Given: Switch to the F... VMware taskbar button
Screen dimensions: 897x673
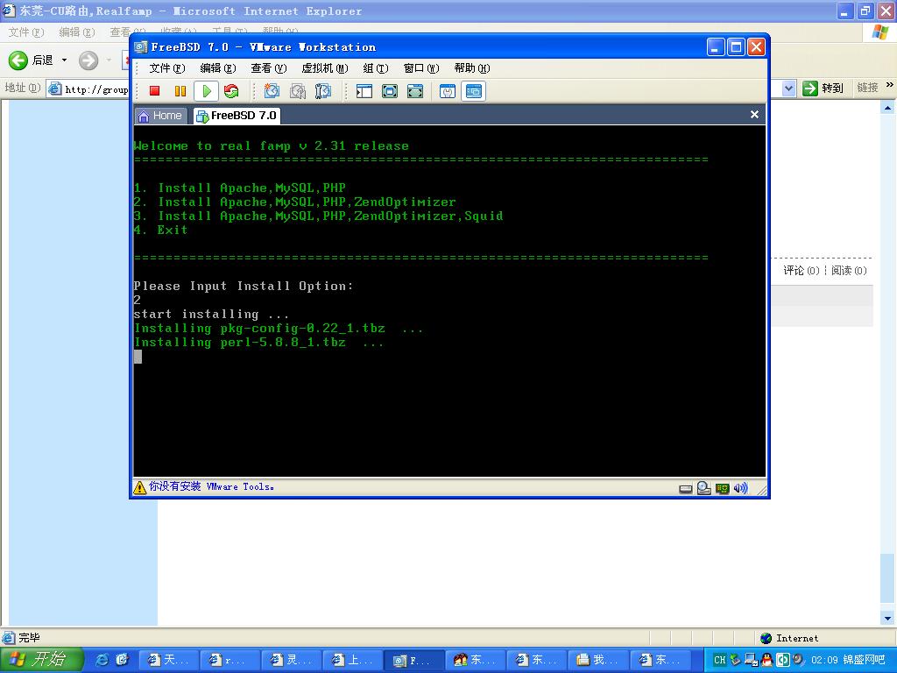Looking at the screenshot, I should [414, 660].
